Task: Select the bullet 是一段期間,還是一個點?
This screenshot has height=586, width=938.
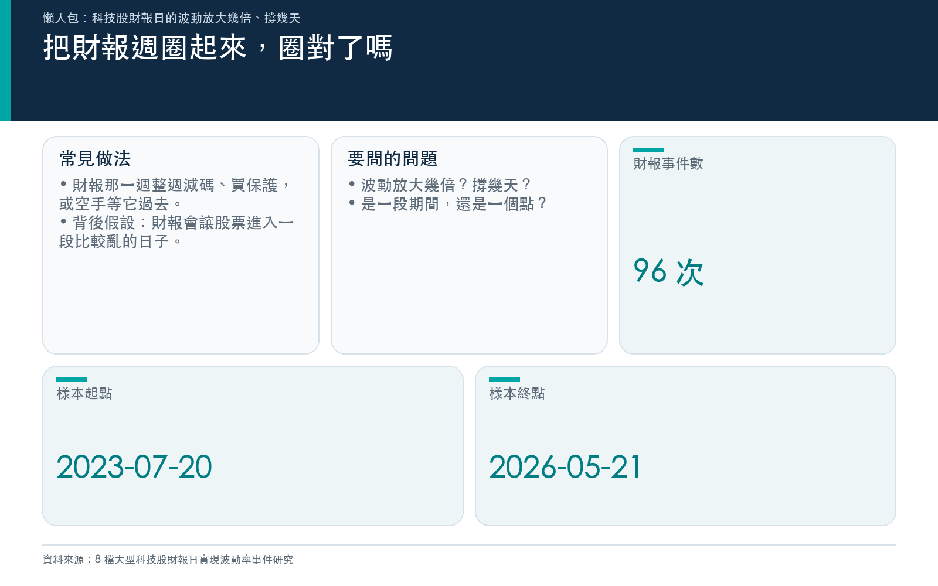Action: tap(448, 204)
